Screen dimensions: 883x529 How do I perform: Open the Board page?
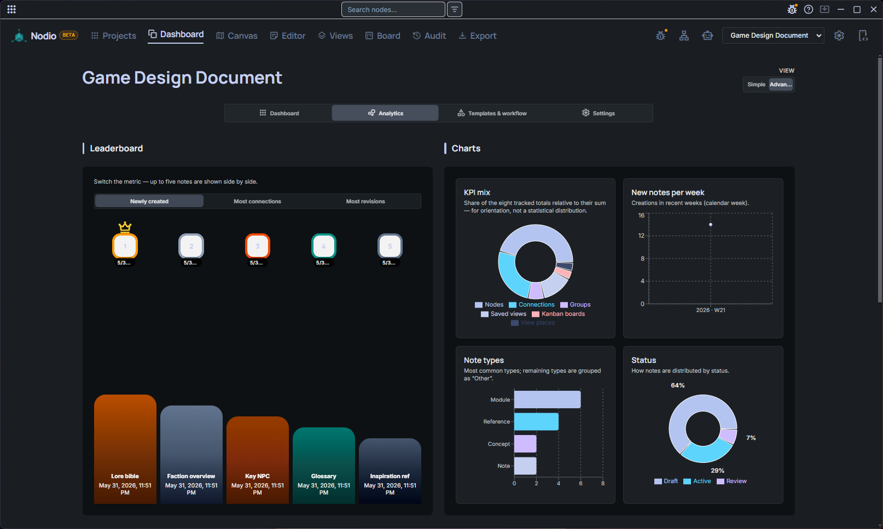[383, 36]
